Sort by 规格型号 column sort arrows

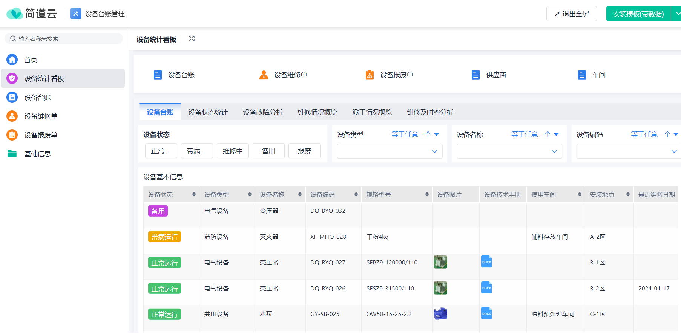[427, 194]
